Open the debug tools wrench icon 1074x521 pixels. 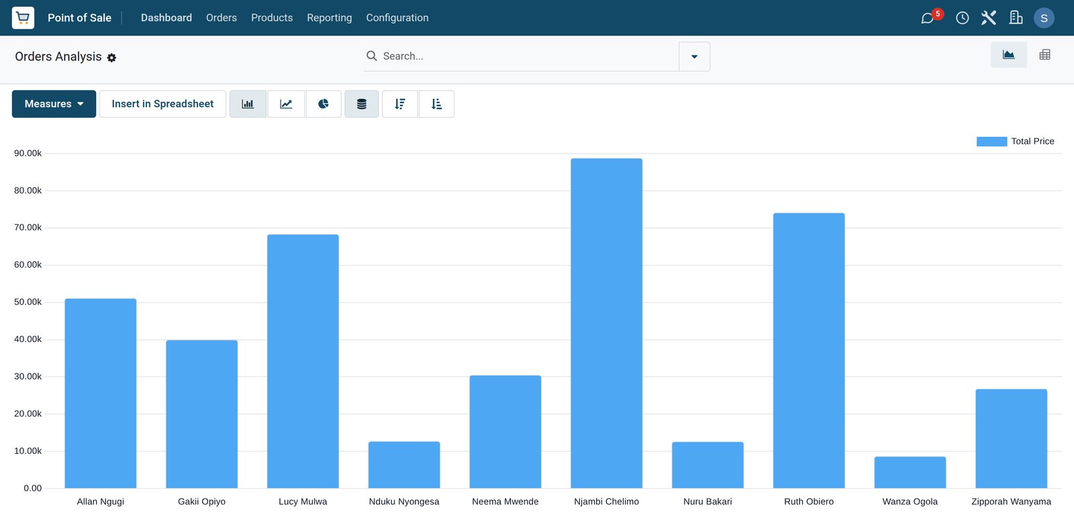click(988, 18)
